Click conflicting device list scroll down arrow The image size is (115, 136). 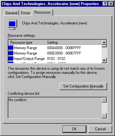point(104,116)
